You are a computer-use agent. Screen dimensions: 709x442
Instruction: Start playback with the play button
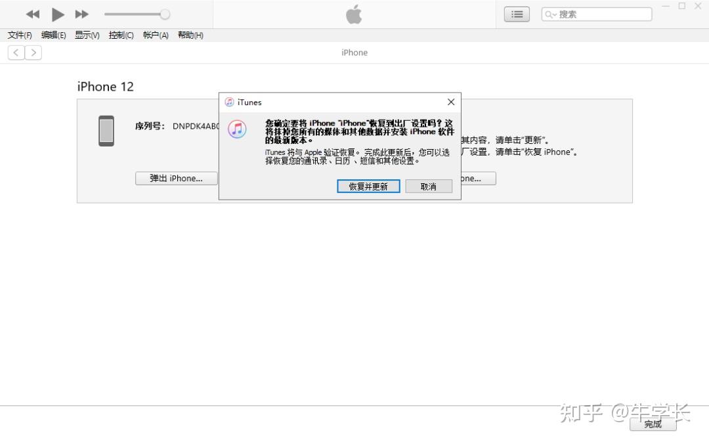tap(57, 14)
